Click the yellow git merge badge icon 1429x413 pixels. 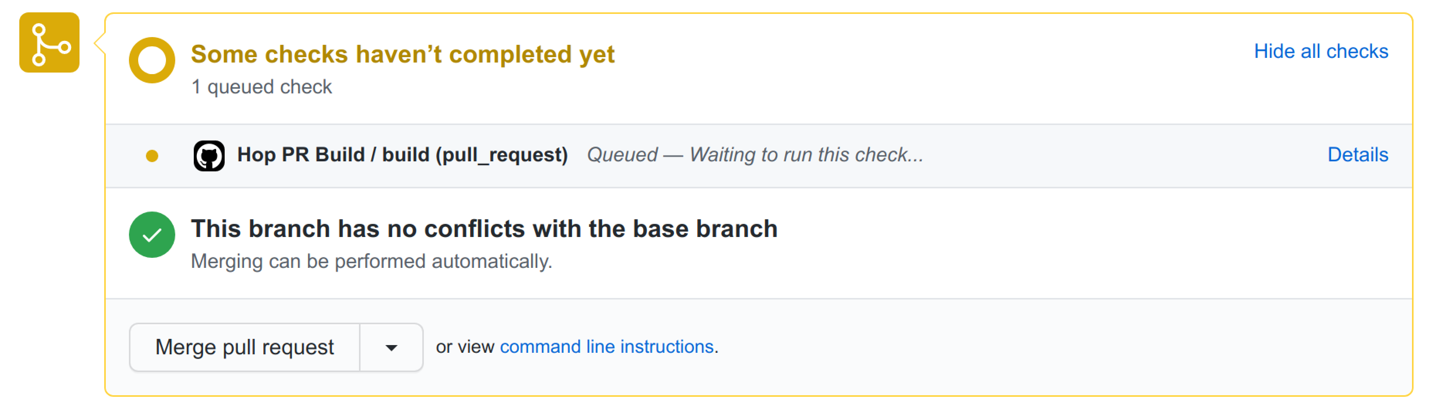(49, 43)
